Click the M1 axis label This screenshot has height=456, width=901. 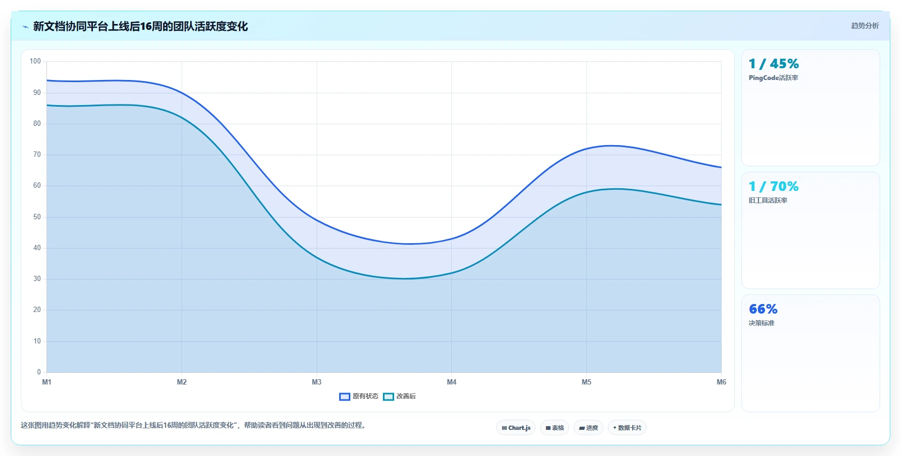coord(47,382)
